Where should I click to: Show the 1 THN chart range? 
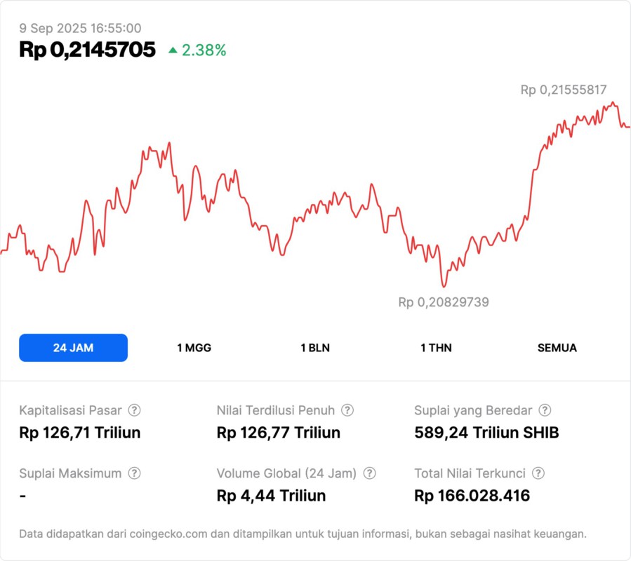click(x=436, y=348)
